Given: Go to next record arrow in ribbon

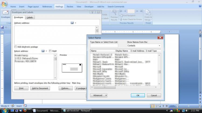Looking at the screenshot, I should tap(137, 11).
